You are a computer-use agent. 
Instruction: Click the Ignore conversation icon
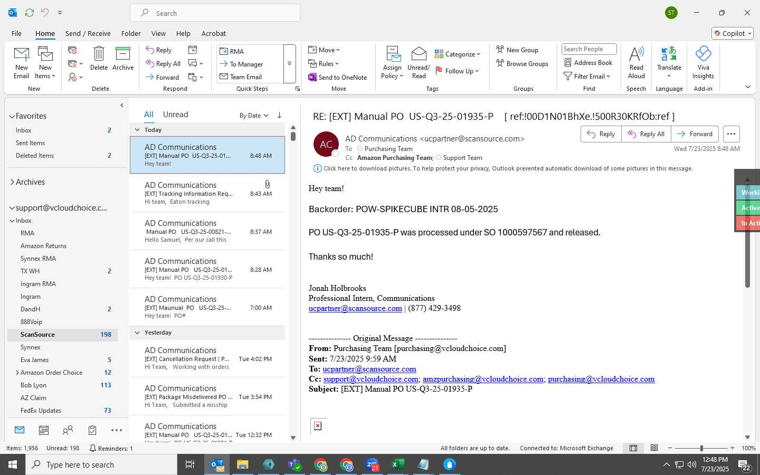click(x=72, y=50)
